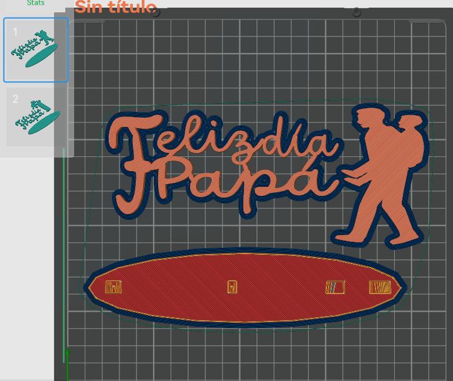The image size is (453, 381).
Task: Select plate 1 thumbnail
Action: click(x=36, y=50)
